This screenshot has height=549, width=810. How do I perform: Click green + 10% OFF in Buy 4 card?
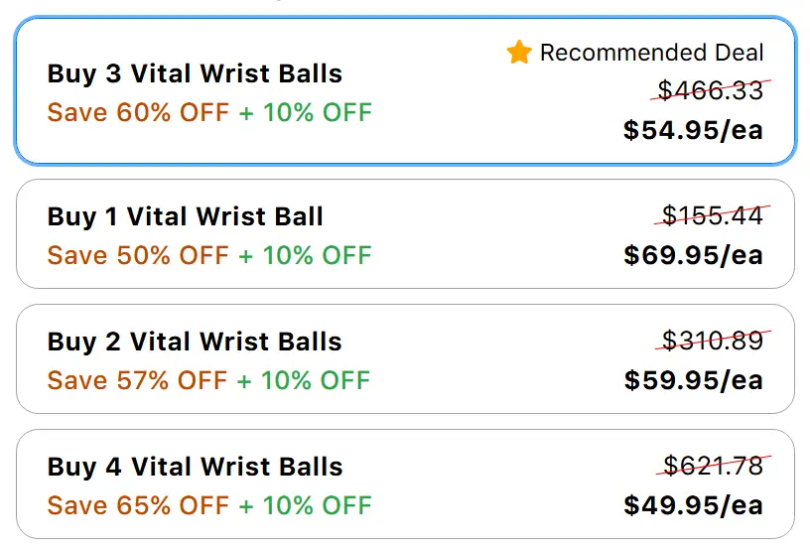click(x=305, y=505)
